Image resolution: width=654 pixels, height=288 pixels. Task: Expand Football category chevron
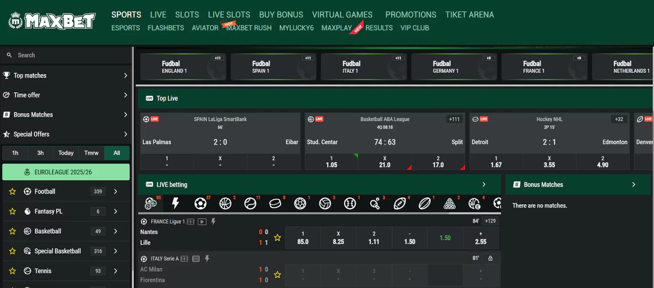pyautogui.click(x=116, y=191)
